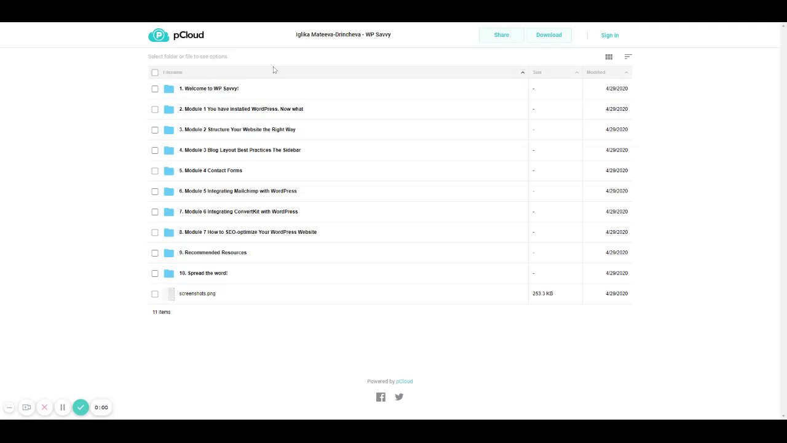Check the box for Module 4 Contact Forms

click(155, 170)
